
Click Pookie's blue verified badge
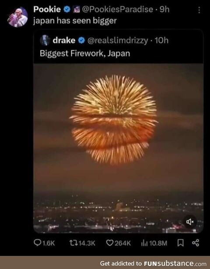tap(66, 10)
